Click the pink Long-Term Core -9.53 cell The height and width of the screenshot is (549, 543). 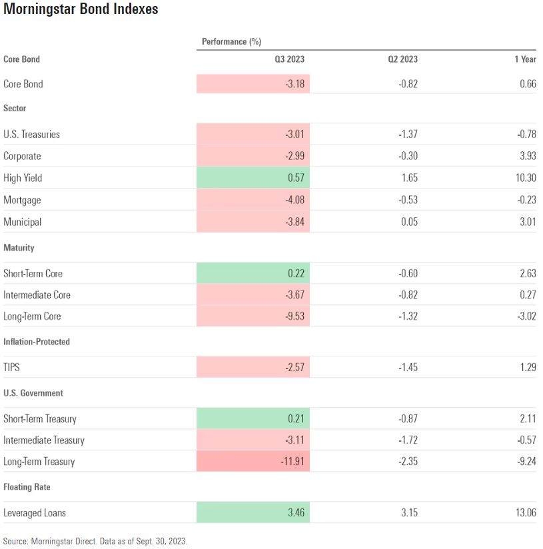[253, 316]
